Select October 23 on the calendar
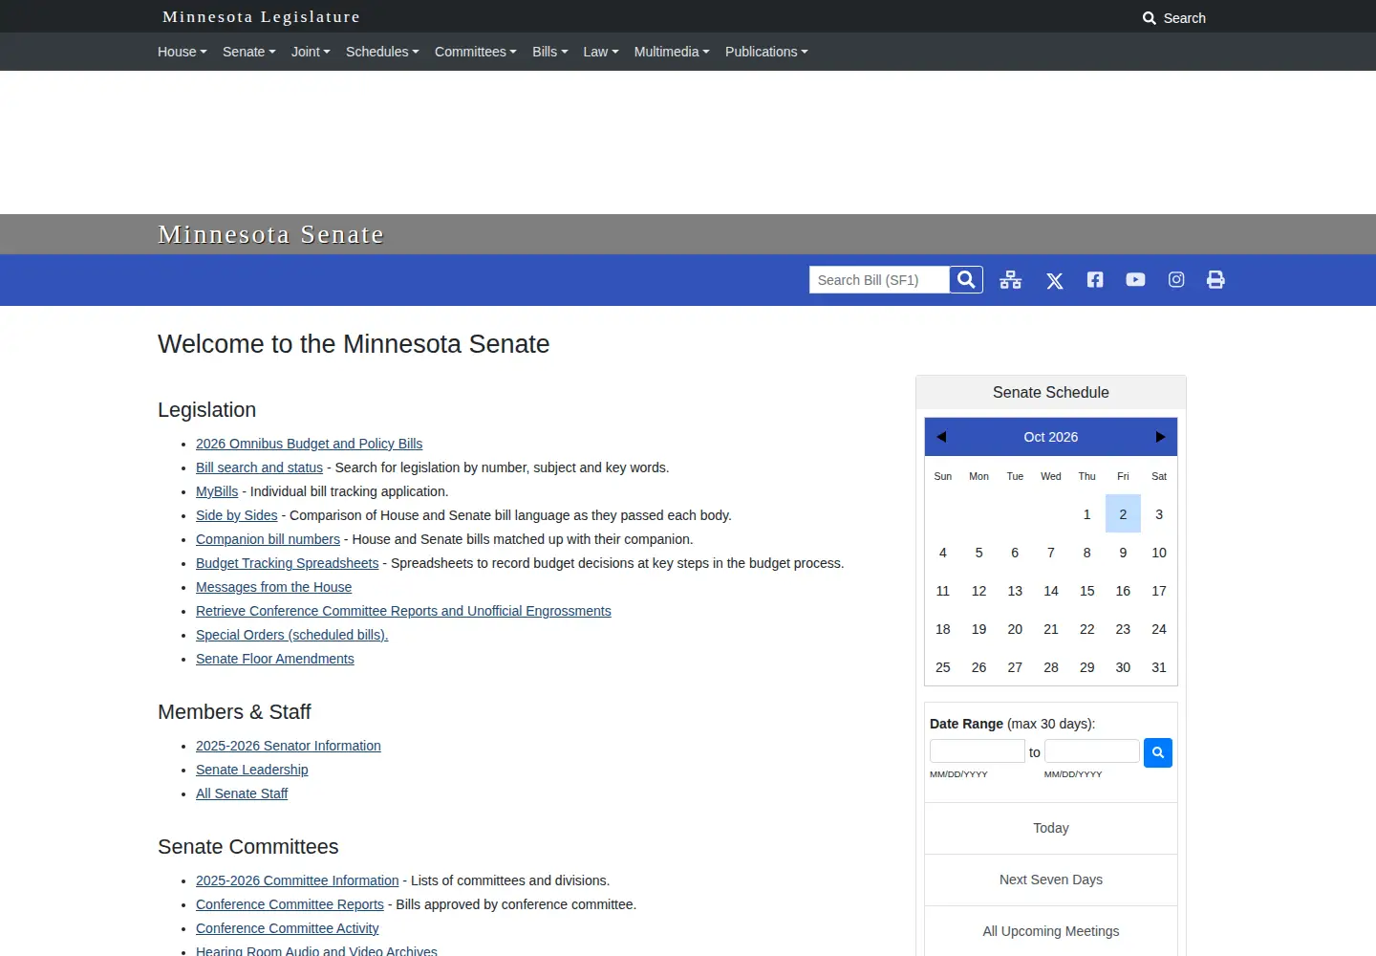Viewport: 1376px width, 956px height. click(1123, 629)
